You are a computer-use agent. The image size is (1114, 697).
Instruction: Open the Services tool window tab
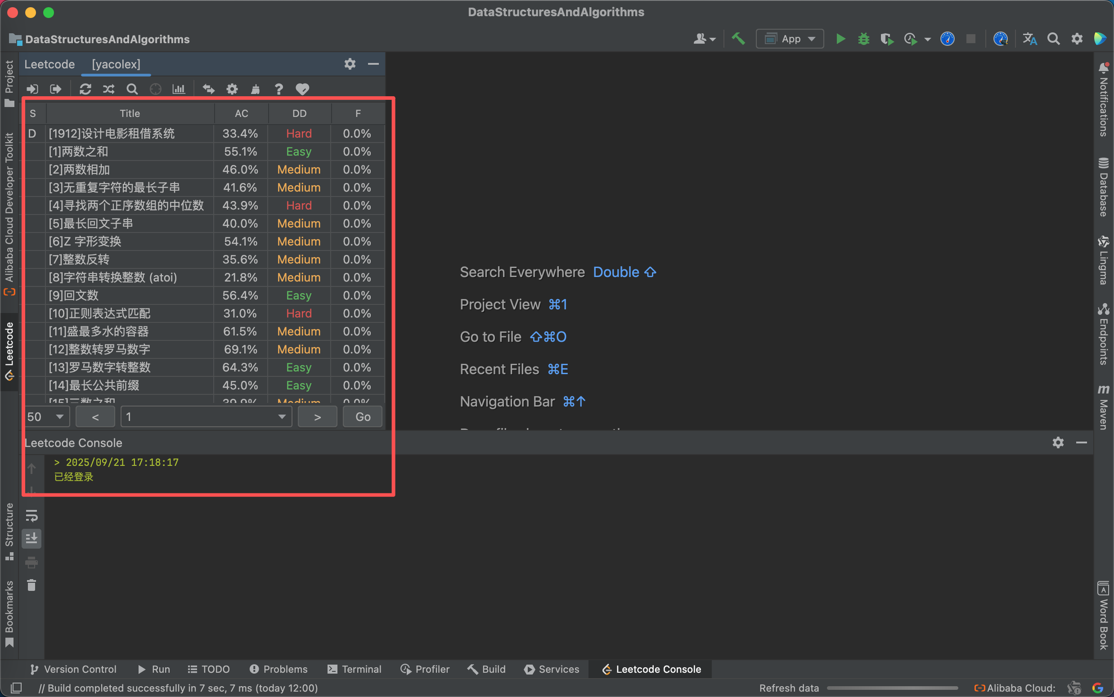click(552, 669)
